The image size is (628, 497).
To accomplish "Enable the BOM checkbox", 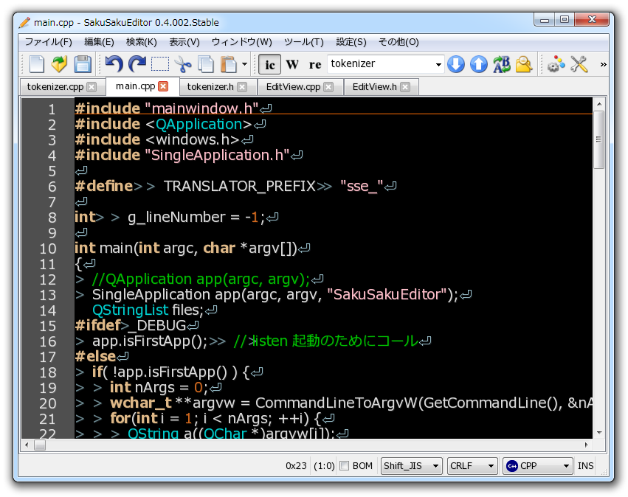I will point(344,466).
